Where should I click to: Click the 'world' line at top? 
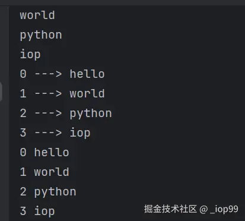pyautogui.click(x=37, y=15)
